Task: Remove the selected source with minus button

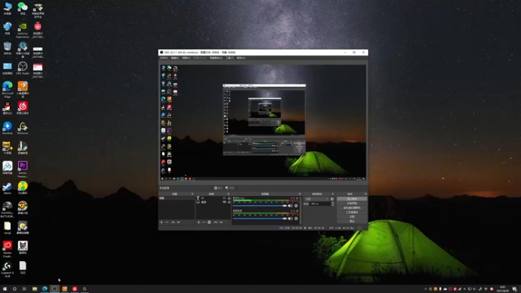Action: pyautogui.click(x=204, y=222)
